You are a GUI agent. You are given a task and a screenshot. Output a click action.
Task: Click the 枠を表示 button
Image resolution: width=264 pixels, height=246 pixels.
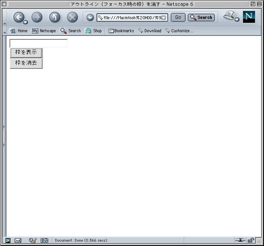pyautogui.click(x=26, y=53)
